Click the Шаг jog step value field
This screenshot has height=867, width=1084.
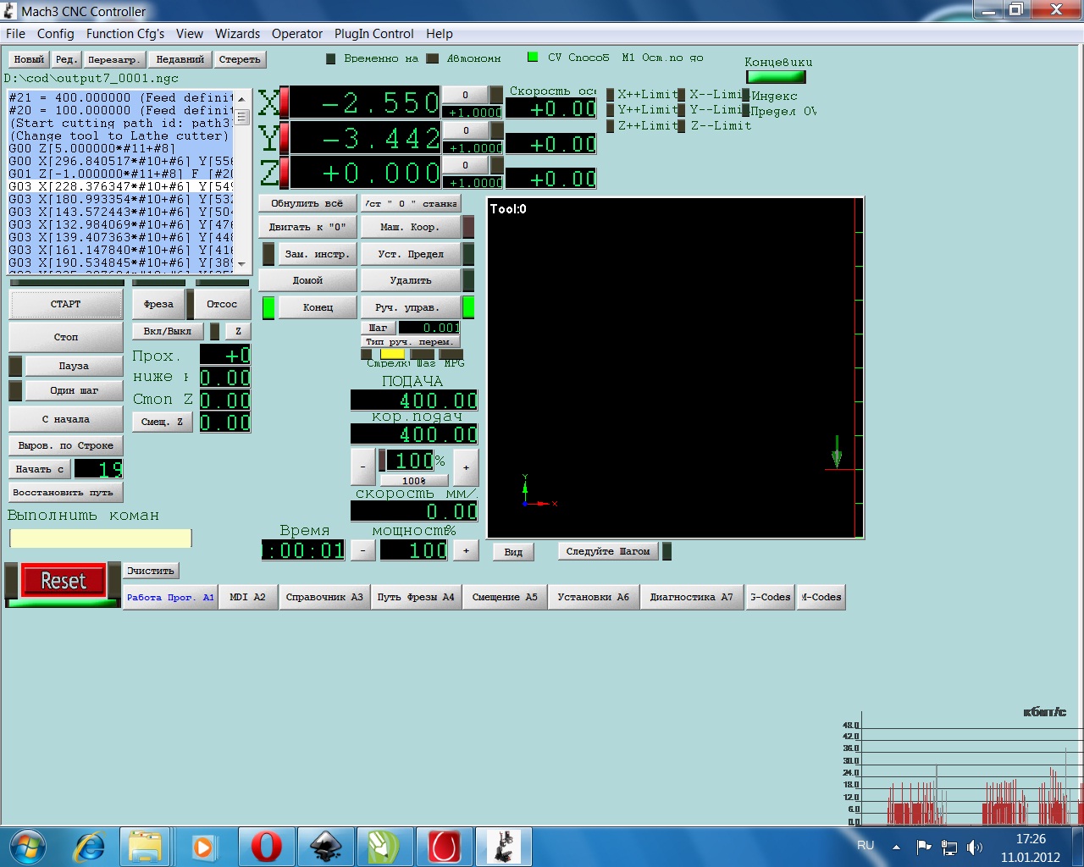pyautogui.click(x=429, y=328)
